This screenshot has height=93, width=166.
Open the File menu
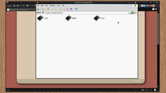tap(38, 5)
